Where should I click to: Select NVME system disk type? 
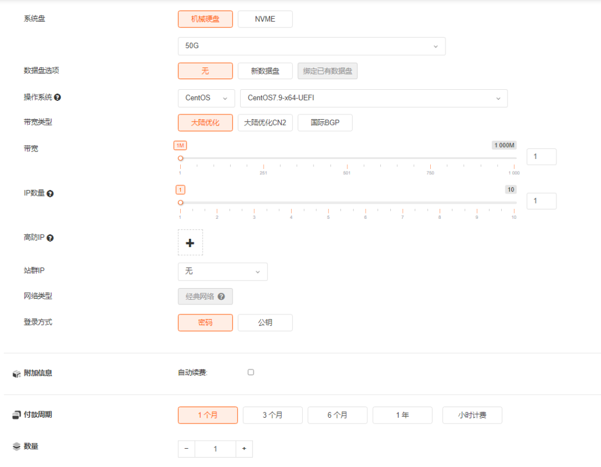coord(265,19)
